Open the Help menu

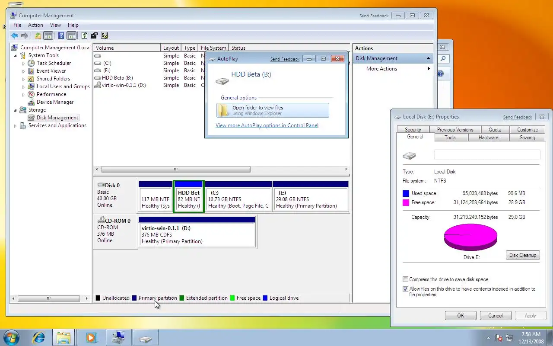(x=73, y=25)
